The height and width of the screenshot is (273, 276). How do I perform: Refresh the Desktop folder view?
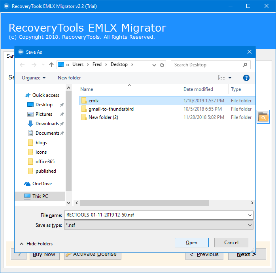pyautogui.click(x=162, y=65)
